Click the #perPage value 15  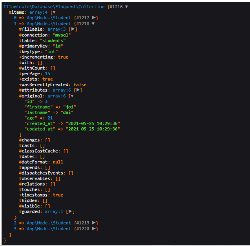click(47, 73)
